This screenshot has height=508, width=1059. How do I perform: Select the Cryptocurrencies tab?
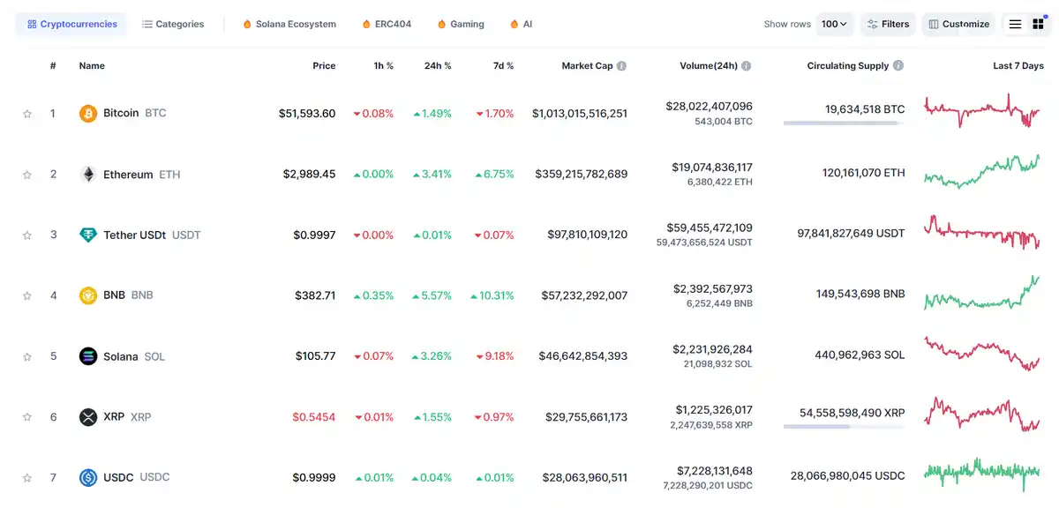71,25
